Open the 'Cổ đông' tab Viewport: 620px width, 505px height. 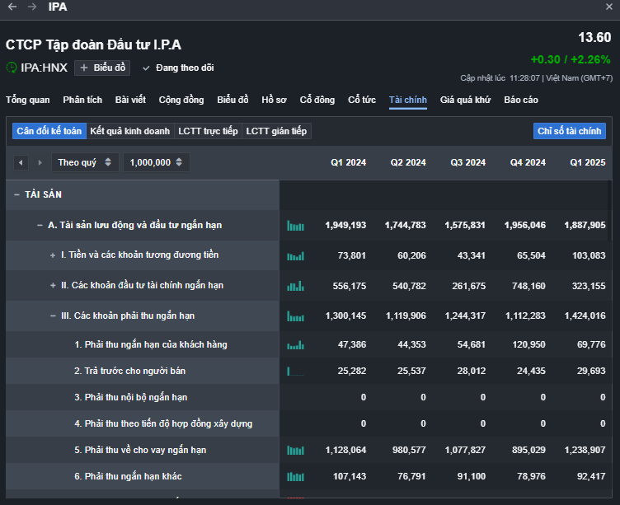[317, 100]
